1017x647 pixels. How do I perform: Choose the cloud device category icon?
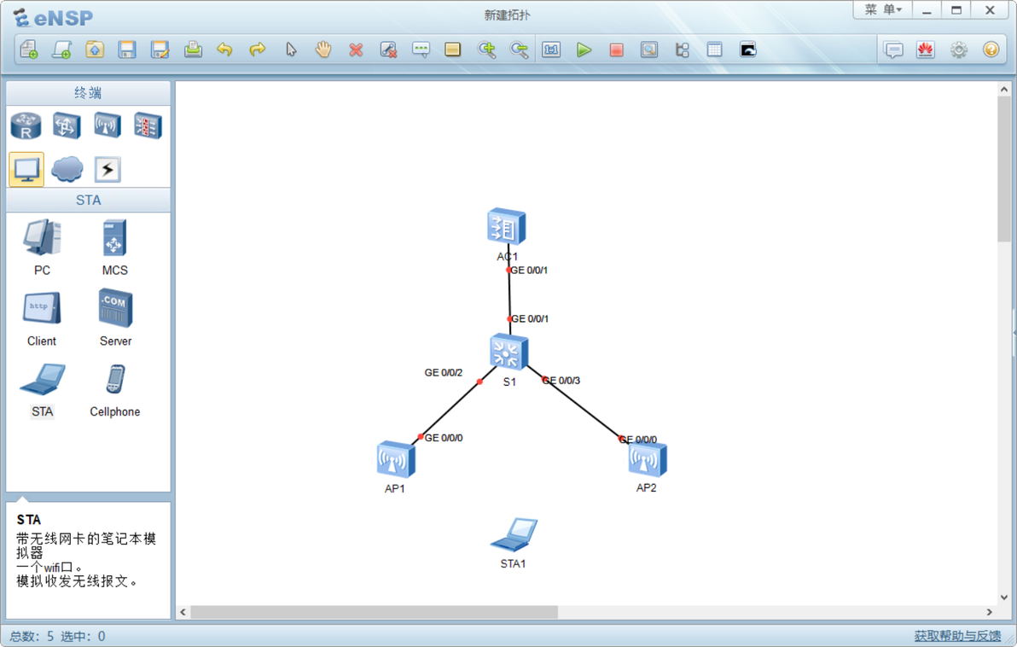pyautogui.click(x=67, y=169)
